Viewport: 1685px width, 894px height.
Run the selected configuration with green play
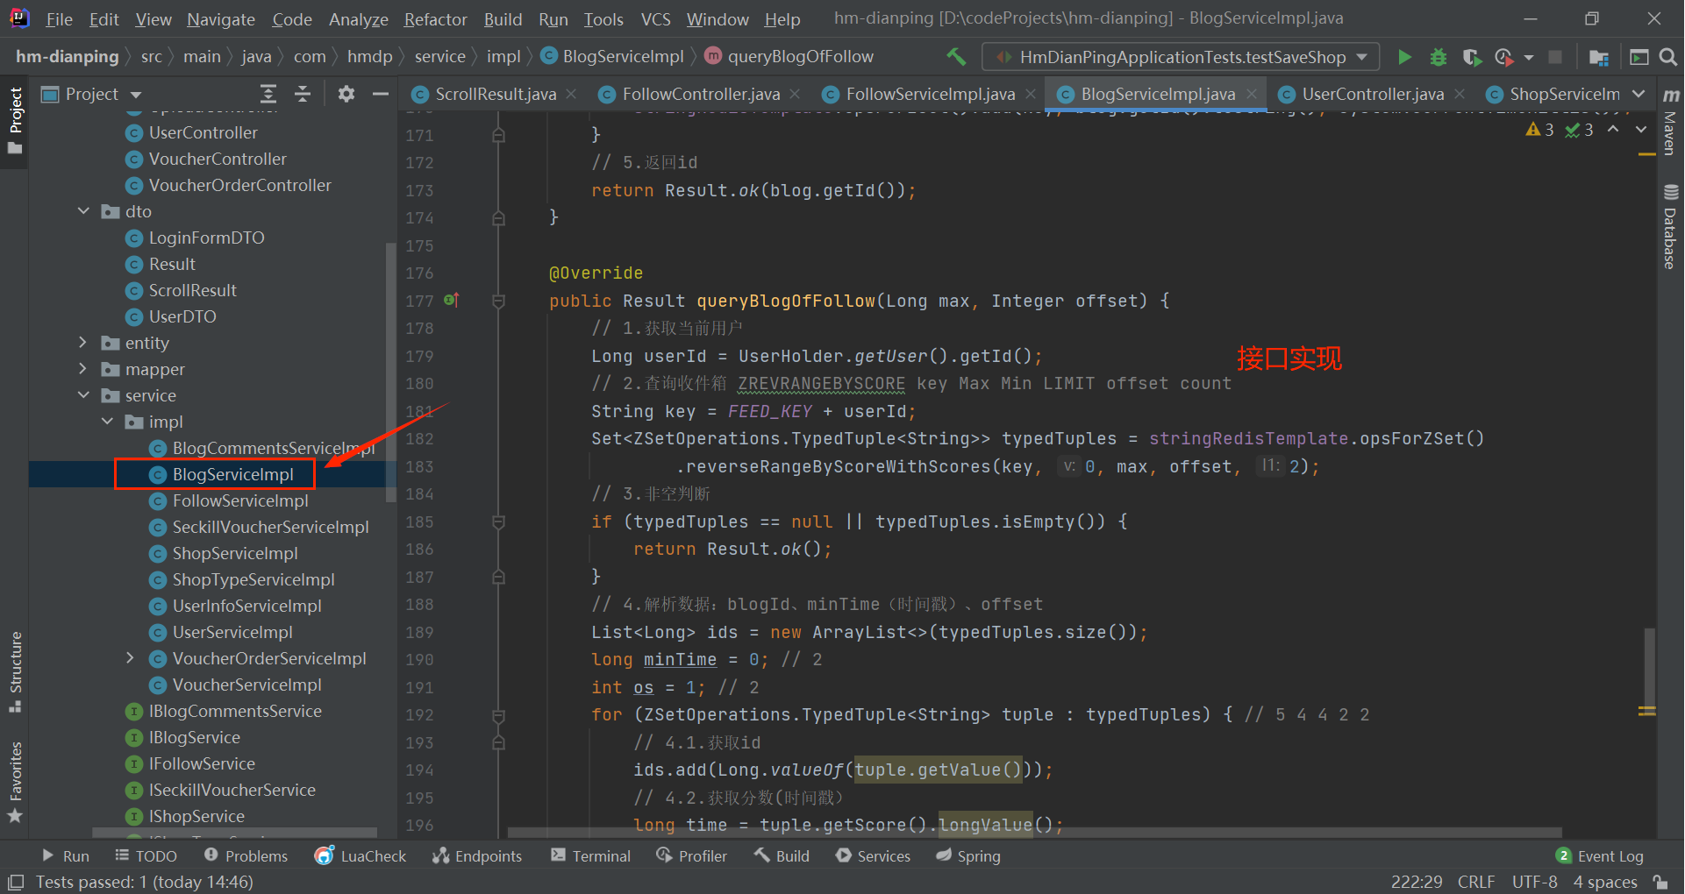(x=1404, y=57)
